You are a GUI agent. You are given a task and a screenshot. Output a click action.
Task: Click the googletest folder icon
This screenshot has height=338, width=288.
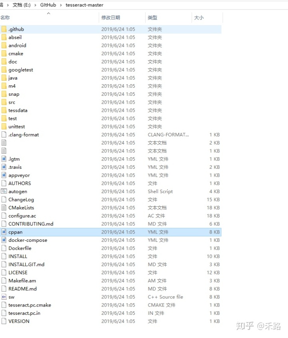click(x=4, y=70)
